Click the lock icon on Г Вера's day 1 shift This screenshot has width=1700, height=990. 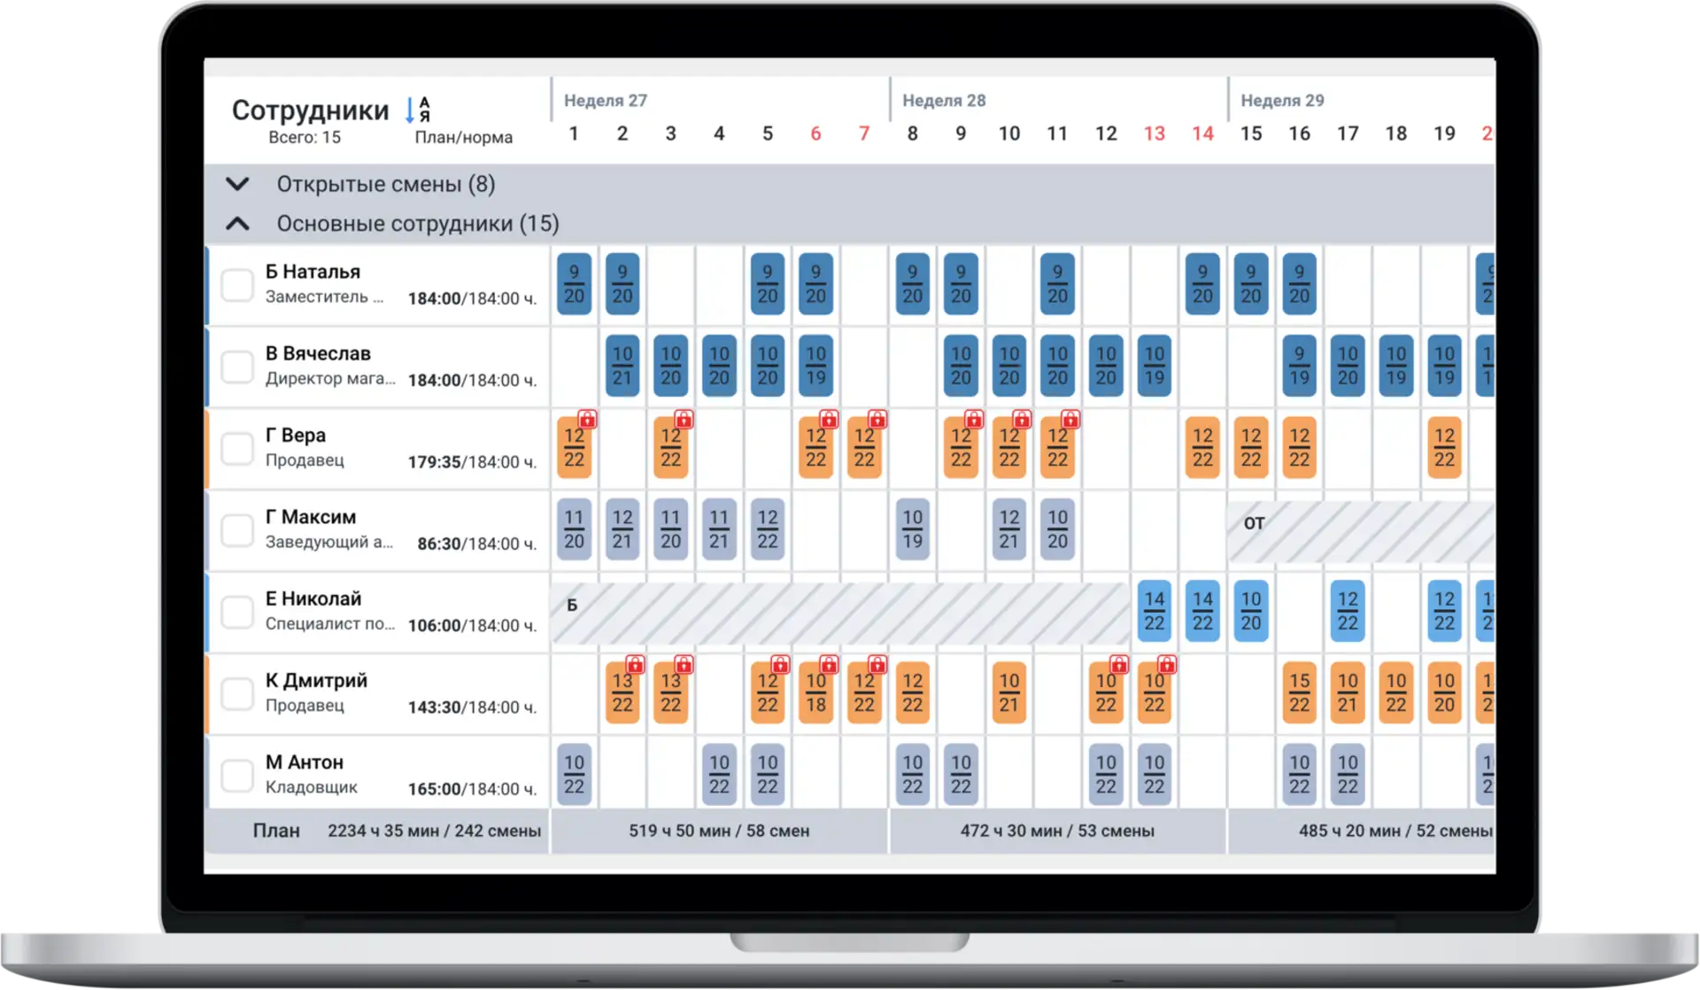click(587, 419)
